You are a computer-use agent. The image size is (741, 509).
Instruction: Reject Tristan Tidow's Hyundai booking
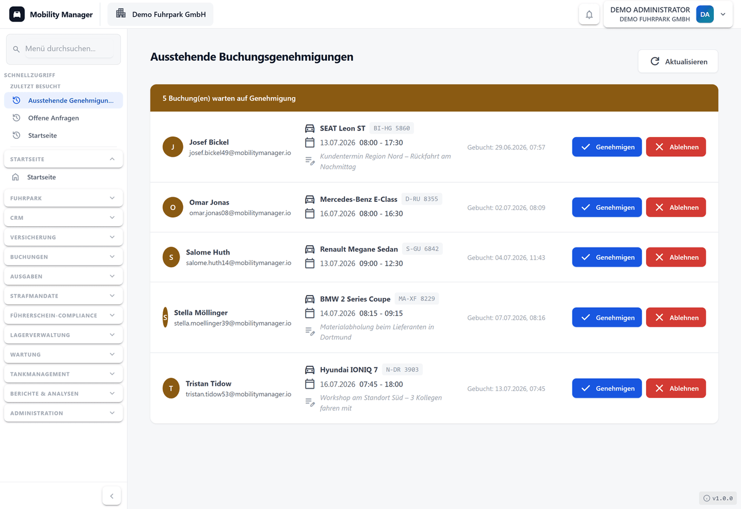click(676, 389)
